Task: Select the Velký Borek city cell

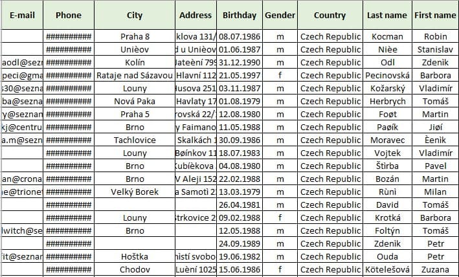Action: coord(135,192)
